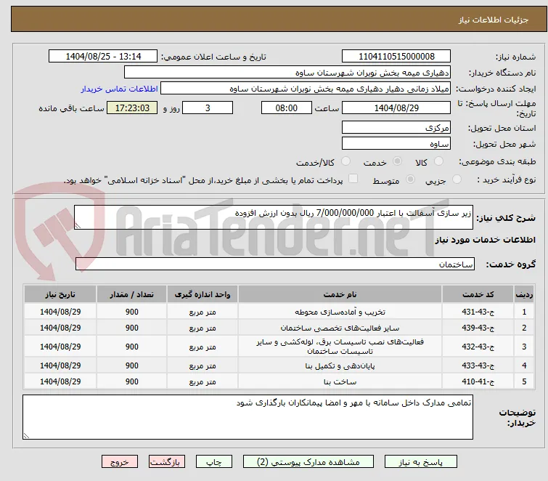Open مشاهده مدارک پیوستی (2) attachments
548x481 pixels.
tap(308, 462)
